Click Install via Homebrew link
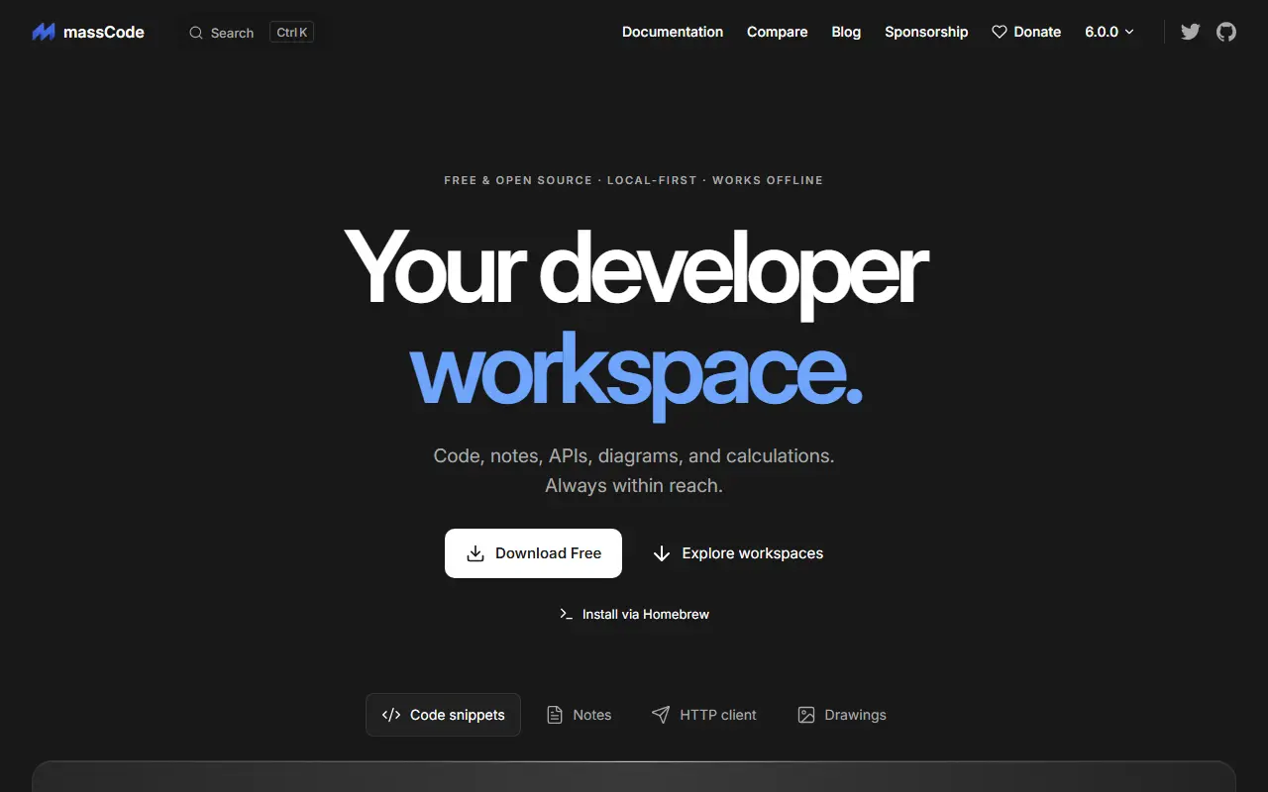The image size is (1268, 792). click(x=634, y=614)
